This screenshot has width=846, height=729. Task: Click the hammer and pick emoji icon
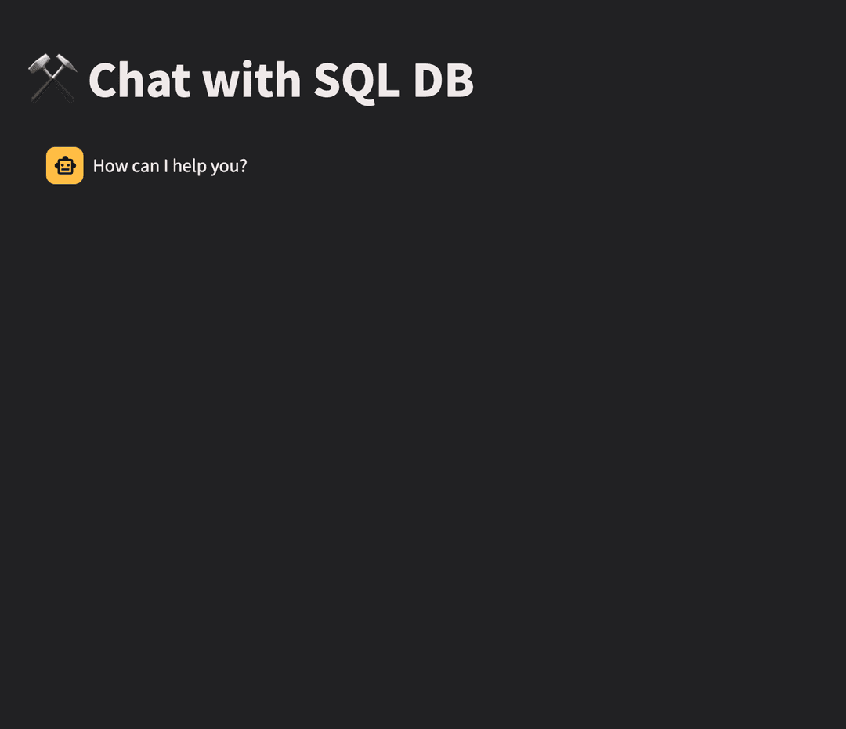tap(53, 78)
